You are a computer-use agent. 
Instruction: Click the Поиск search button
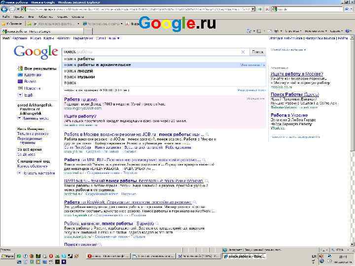coord(258,52)
